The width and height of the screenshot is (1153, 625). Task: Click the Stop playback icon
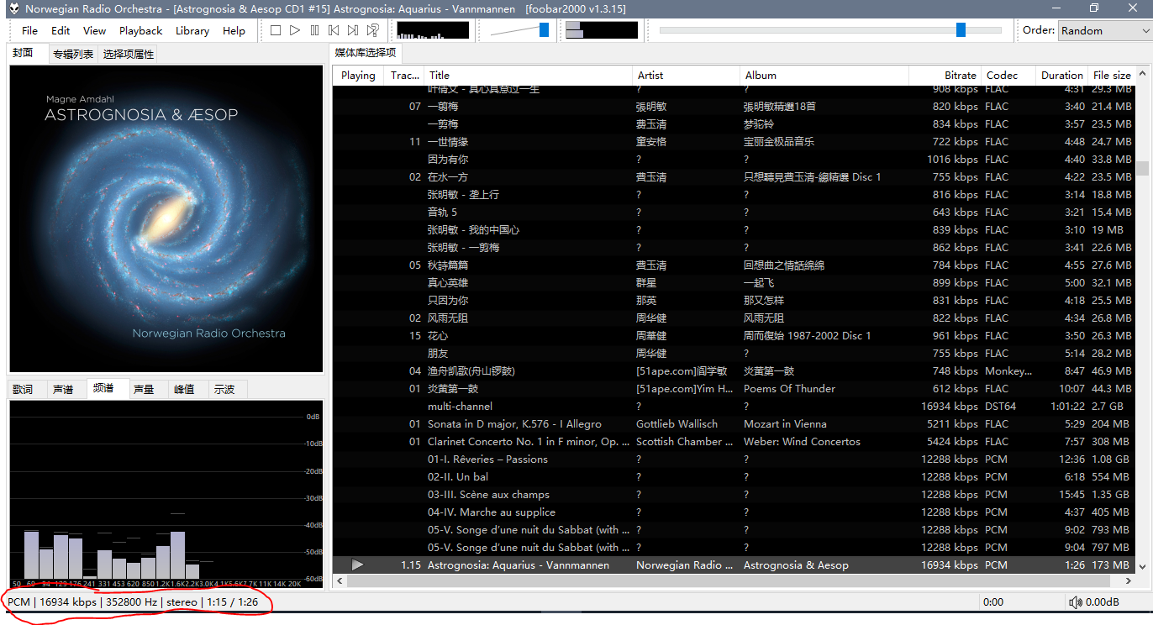coord(276,30)
